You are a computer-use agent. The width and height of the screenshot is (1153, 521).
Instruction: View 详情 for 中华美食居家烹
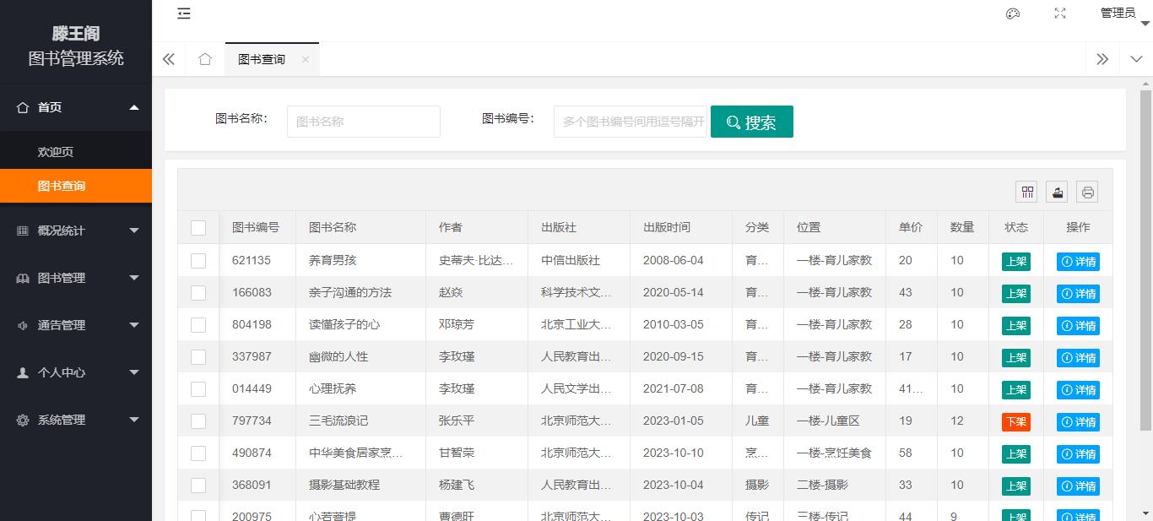click(1078, 454)
